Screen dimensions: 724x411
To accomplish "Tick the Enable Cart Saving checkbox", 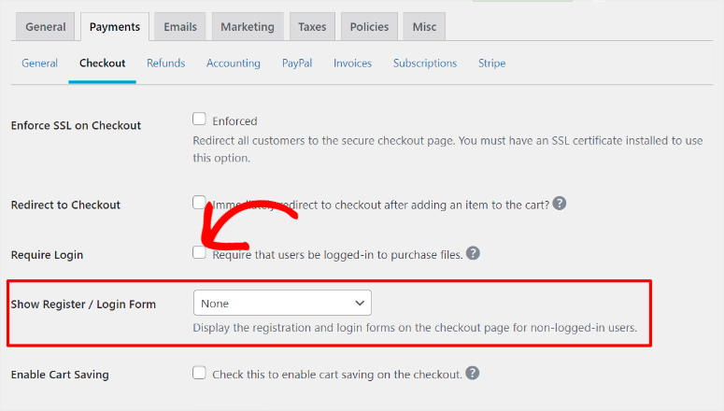I will (x=199, y=374).
